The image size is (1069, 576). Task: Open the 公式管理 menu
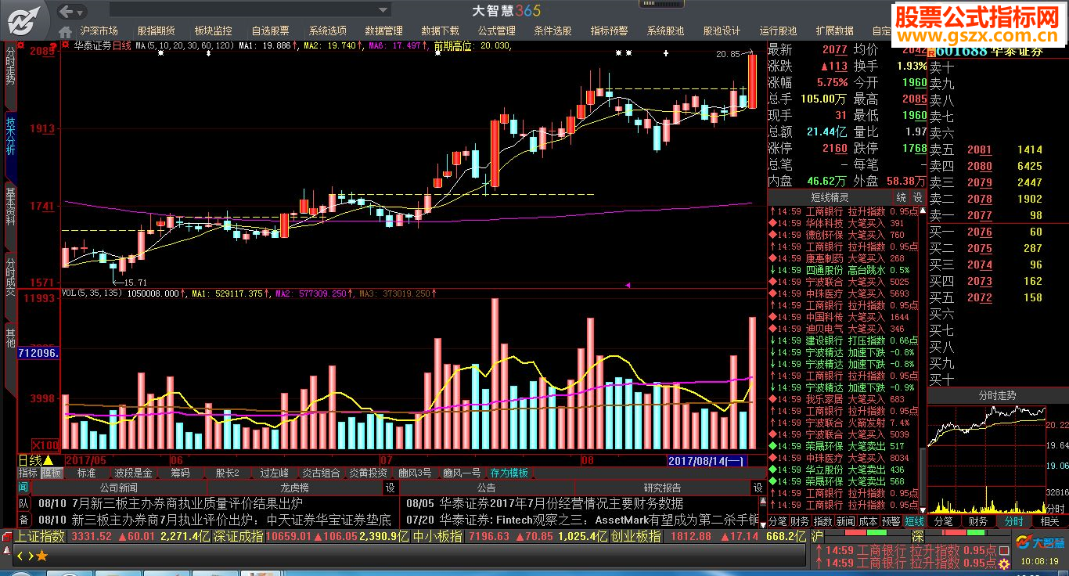click(x=496, y=31)
